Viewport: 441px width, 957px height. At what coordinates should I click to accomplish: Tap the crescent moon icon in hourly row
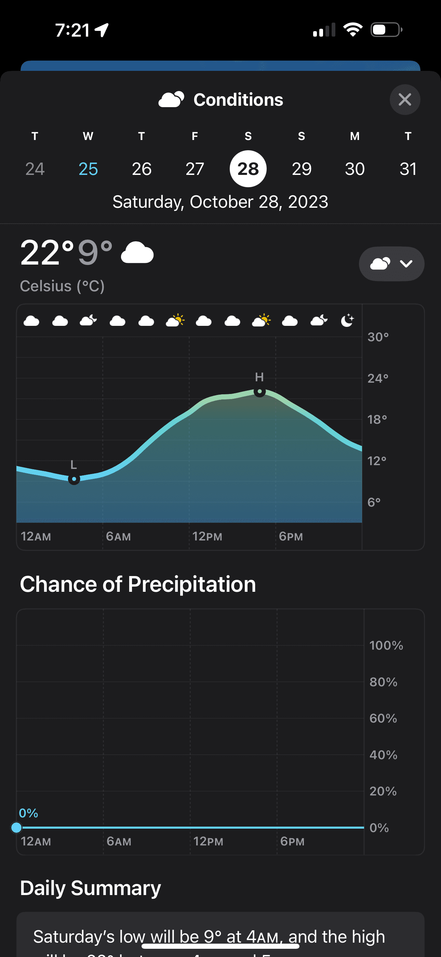coord(347,320)
